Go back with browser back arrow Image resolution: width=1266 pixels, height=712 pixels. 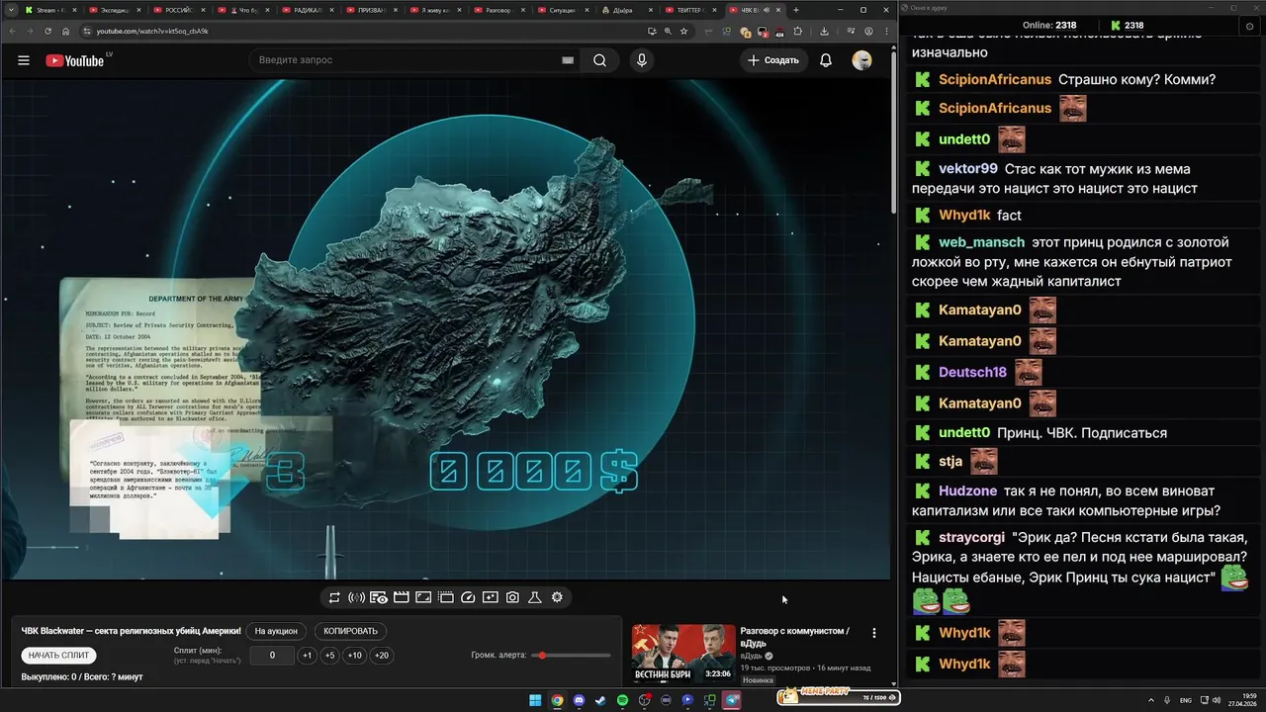(12, 31)
